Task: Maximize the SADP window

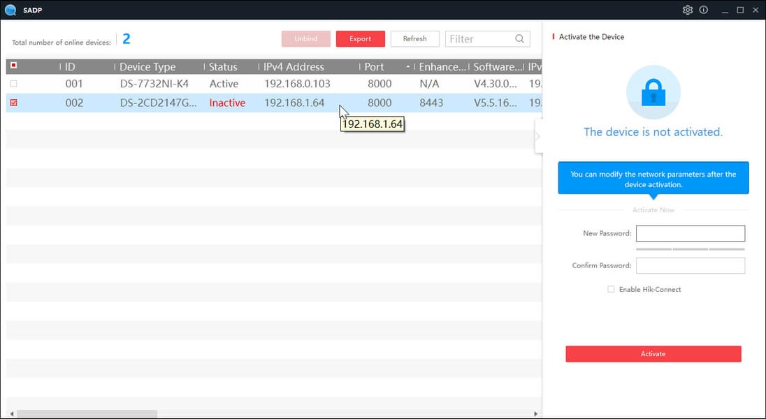Action: [x=740, y=10]
